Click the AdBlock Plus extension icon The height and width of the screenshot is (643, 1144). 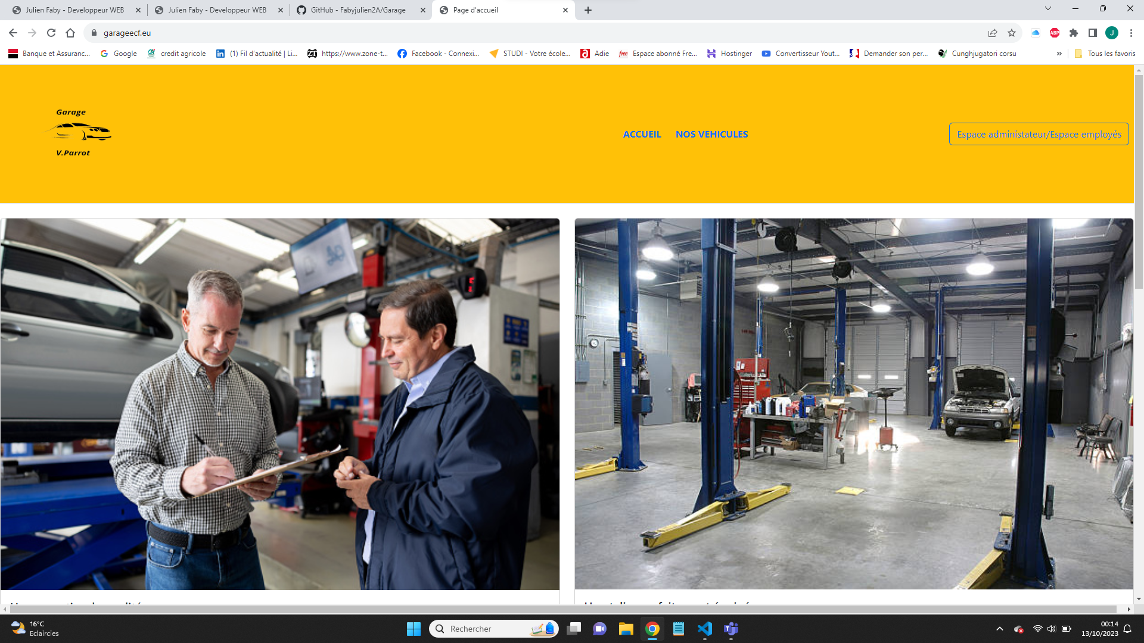(1055, 33)
